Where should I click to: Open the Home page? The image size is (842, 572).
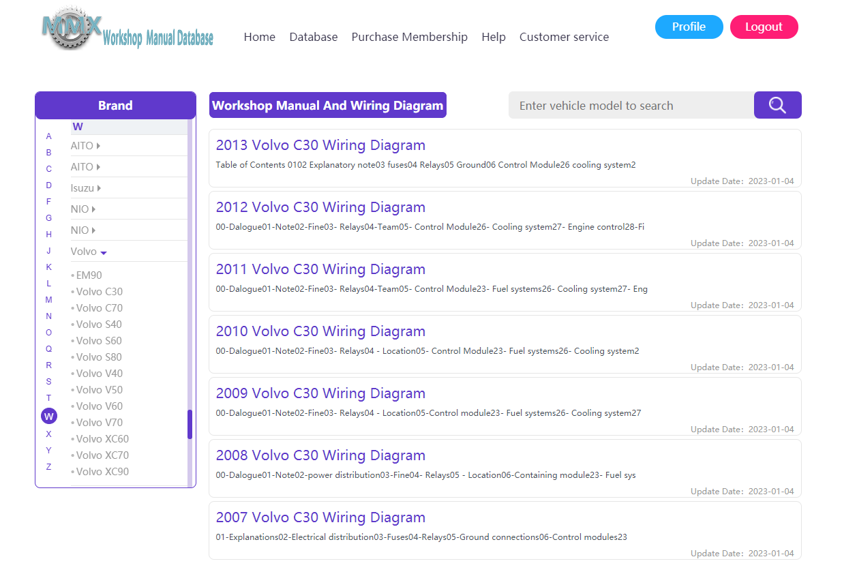pos(260,37)
